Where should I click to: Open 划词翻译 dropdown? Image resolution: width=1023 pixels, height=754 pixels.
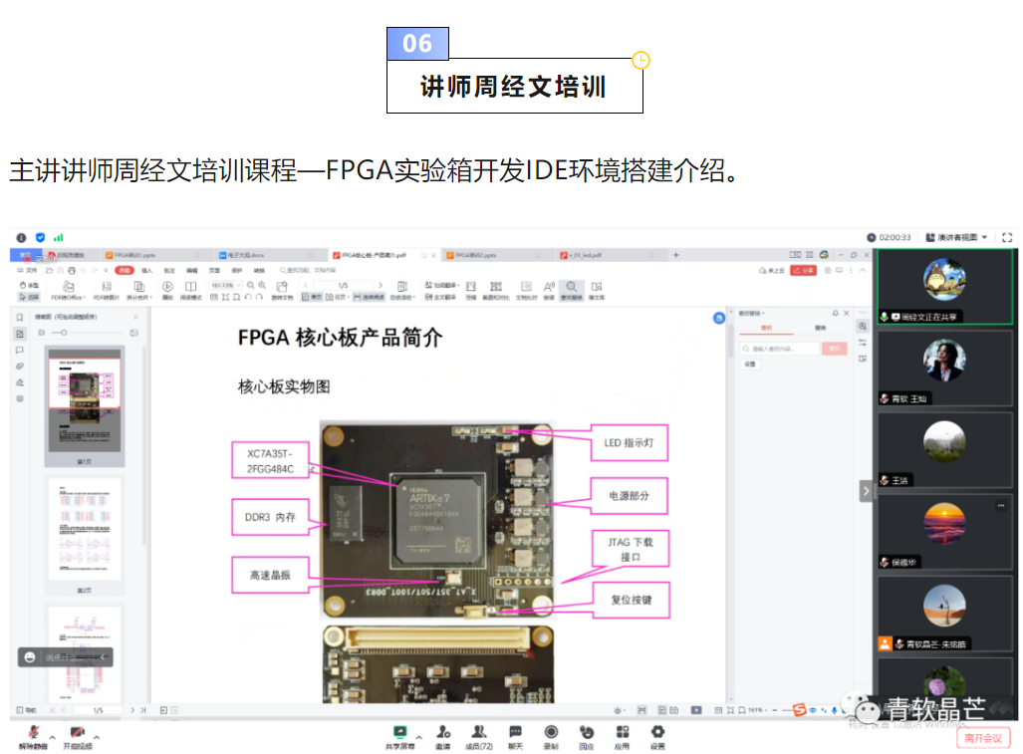pos(442,285)
